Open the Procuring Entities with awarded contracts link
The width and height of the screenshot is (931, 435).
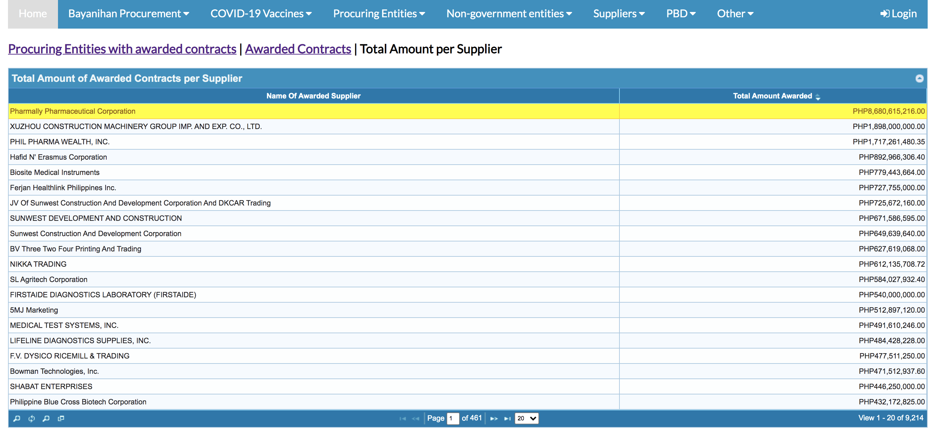[122, 49]
